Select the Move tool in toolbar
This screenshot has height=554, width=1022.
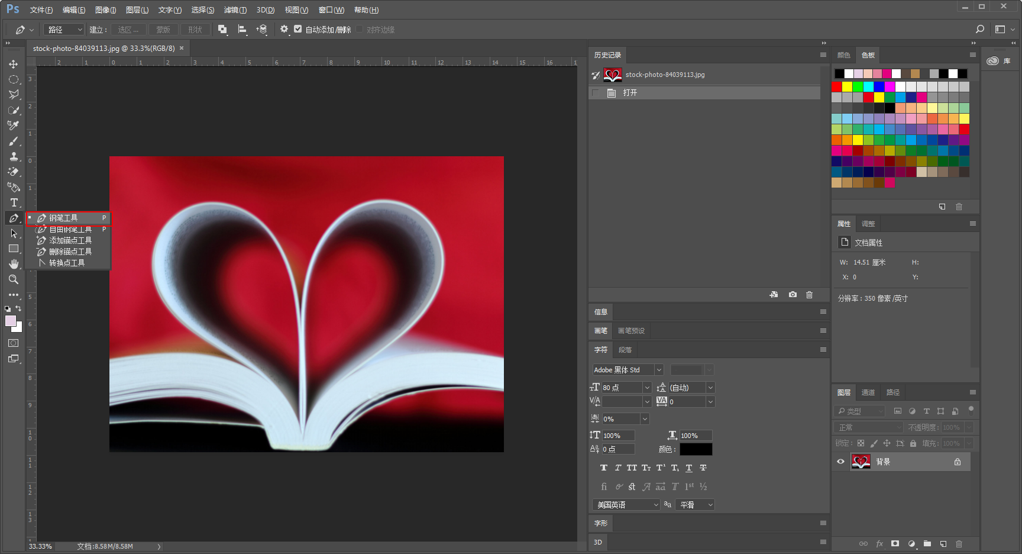(x=13, y=64)
